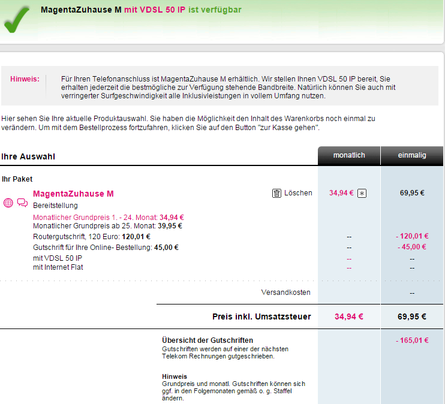This screenshot has height=404, width=445.
Task: Click the '- 165,01 €' total credit value
Action: [x=412, y=340]
